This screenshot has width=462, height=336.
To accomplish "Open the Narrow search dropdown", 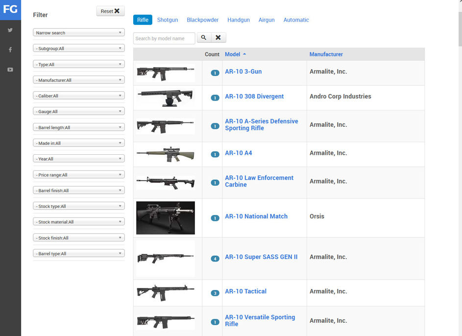I will (x=79, y=33).
